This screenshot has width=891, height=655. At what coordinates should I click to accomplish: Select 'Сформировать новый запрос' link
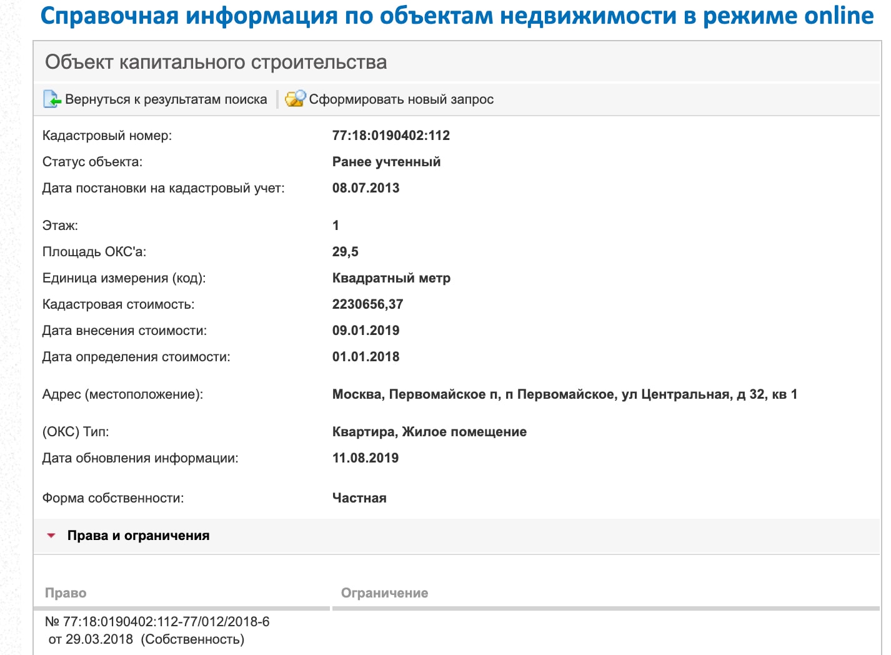tap(401, 99)
